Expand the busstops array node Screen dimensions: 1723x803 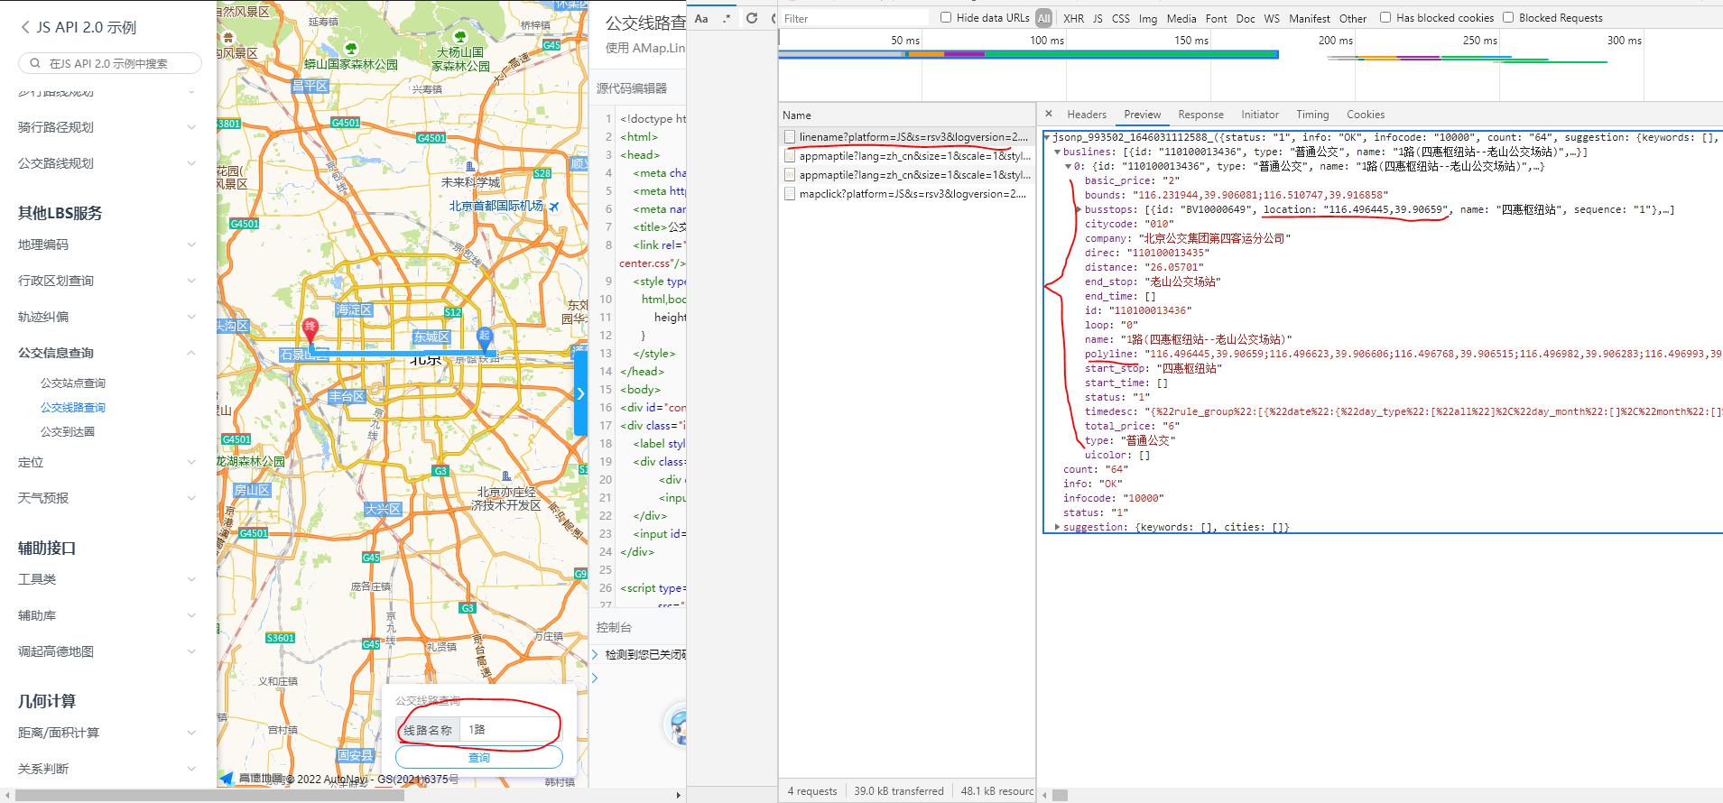pyautogui.click(x=1079, y=209)
